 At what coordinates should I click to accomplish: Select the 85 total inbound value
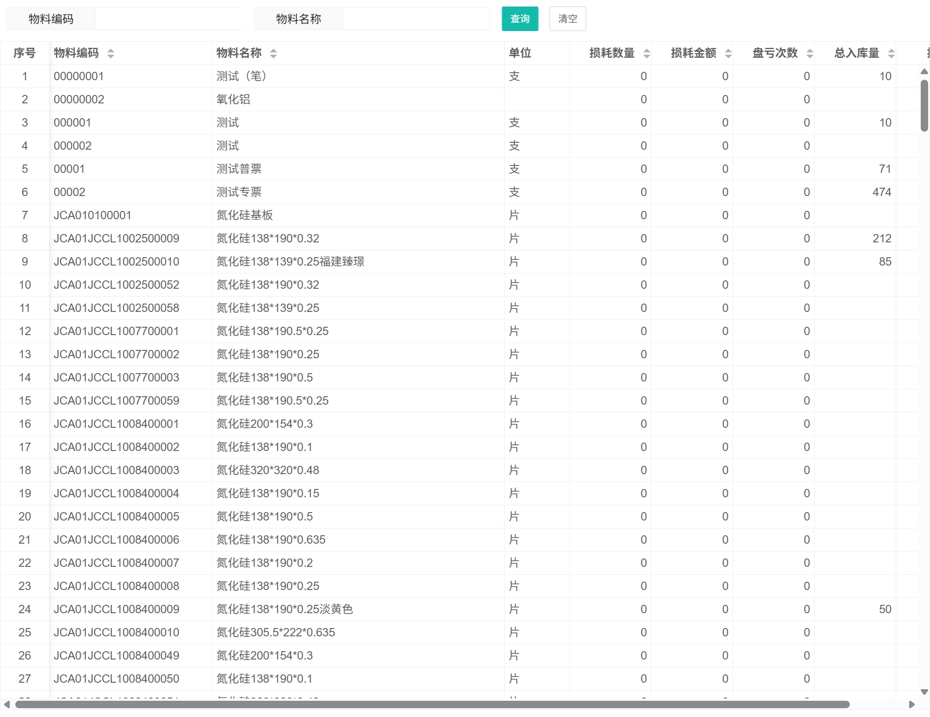point(885,262)
